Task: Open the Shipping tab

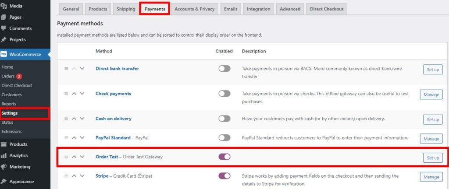Action: pos(126,9)
